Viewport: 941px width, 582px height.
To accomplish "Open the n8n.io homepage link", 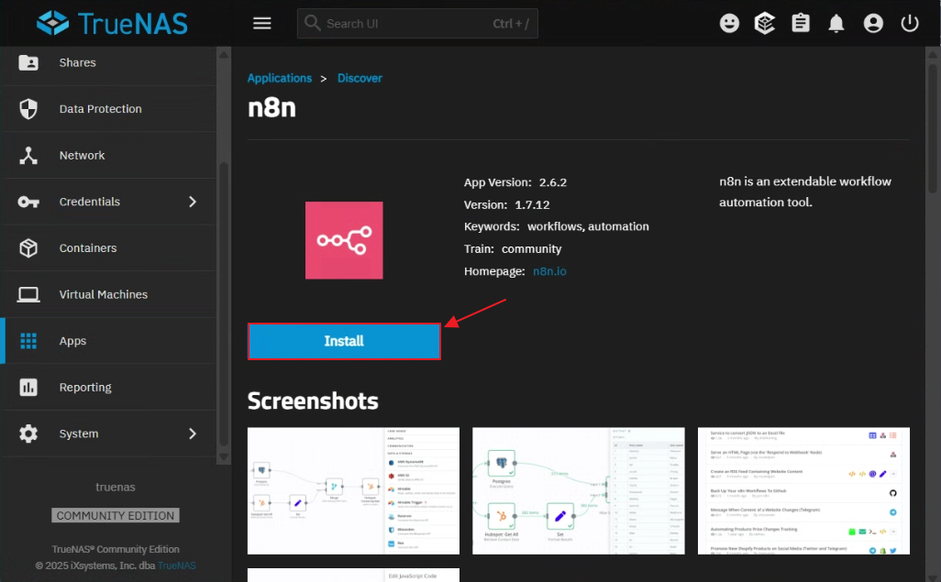I will [549, 271].
